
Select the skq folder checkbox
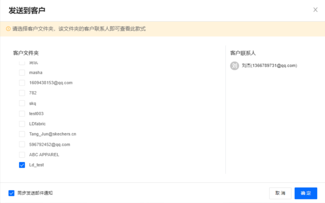tap(22, 103)
